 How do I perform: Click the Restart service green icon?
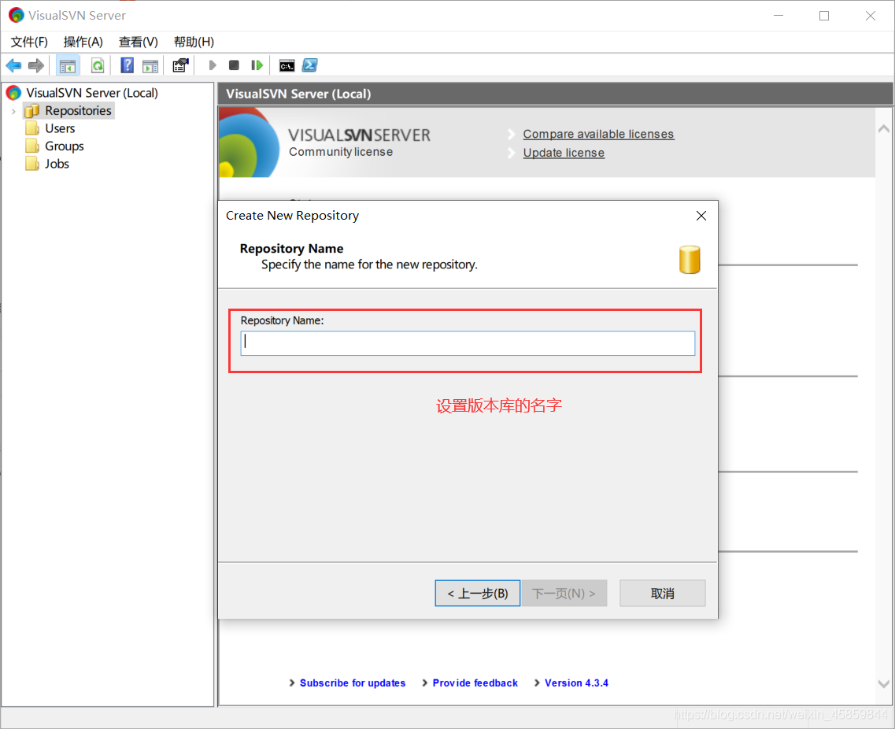[257, 65]
